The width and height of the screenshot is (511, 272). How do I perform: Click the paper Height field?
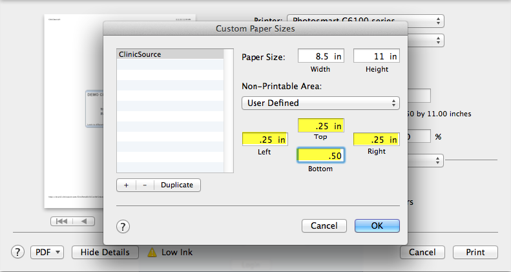[x=377, y=56]
